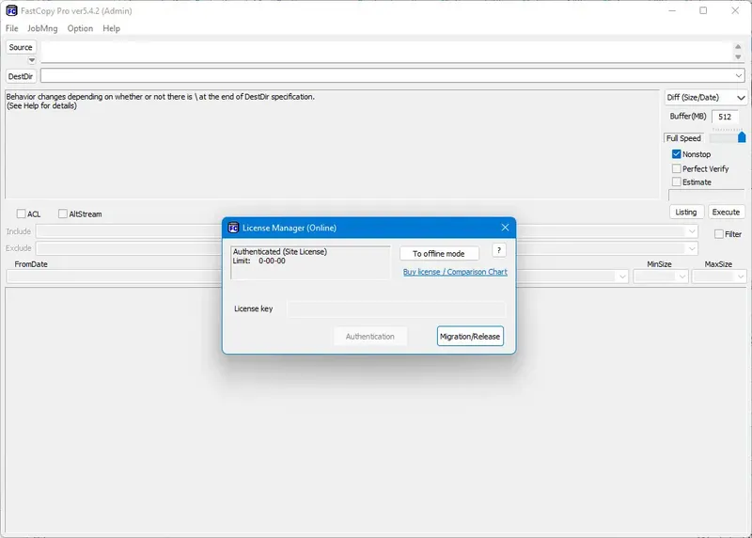The width and height of the screenshot is (752, 538).
Task: Click the Listing button
Action: 686,213
